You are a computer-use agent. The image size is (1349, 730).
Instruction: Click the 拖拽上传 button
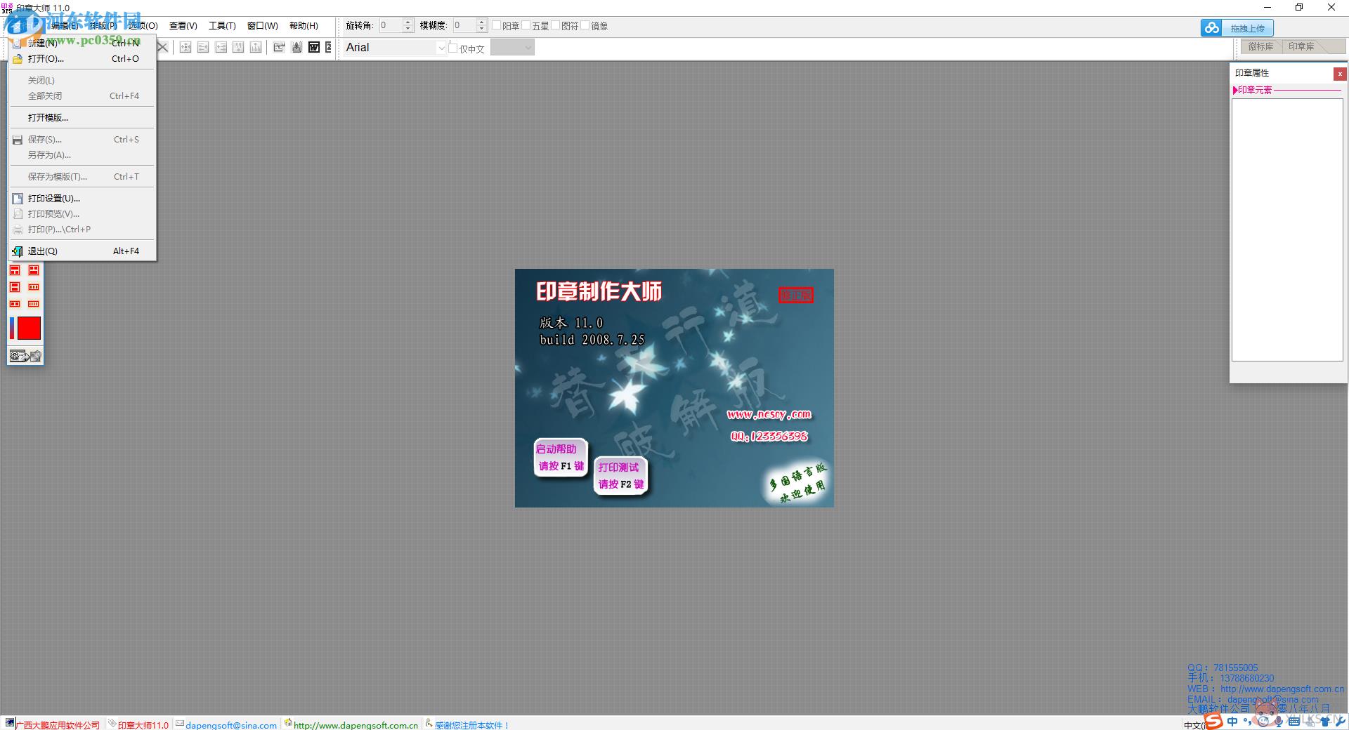click(x=1247, y=28)
